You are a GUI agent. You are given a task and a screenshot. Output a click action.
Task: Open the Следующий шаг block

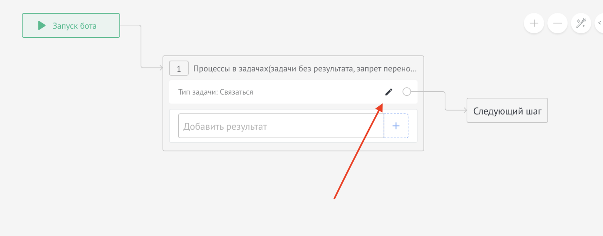(507, 111)
